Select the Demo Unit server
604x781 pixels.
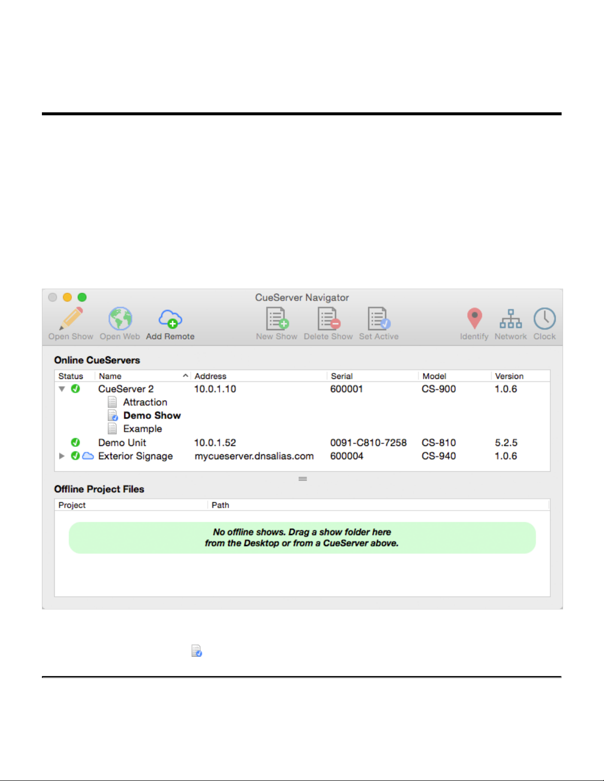[x=122, y=442]
